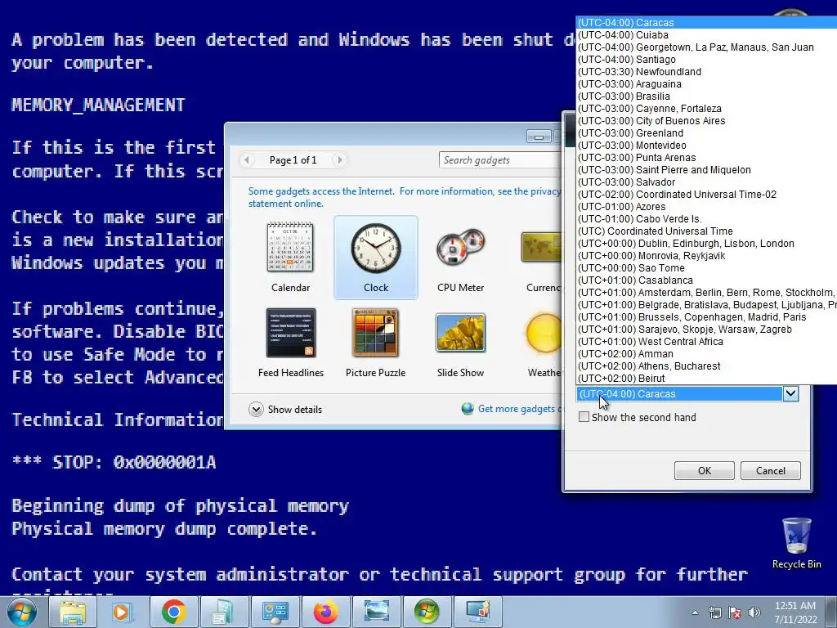Open the Windows flag taskbar item
Viewport: 837px width, 628px height.
(427, 612)
